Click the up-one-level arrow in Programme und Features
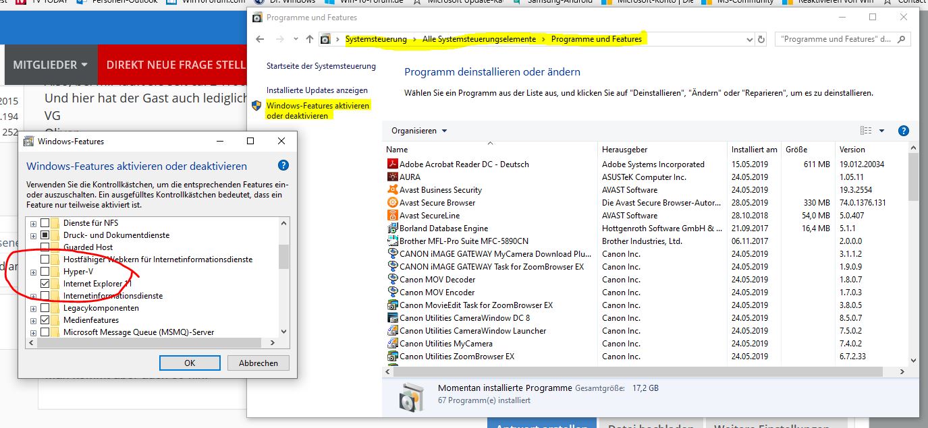The height and width of the screenshot is (428, 928). pyautogui.click(x=310, y=39)
